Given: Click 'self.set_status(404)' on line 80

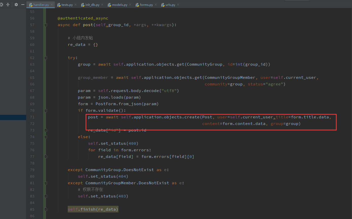Looking at the screenshot, I should pos(103,176).
